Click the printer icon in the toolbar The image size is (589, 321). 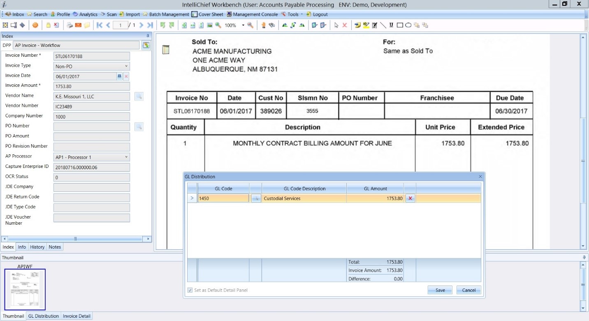[70, 25]
